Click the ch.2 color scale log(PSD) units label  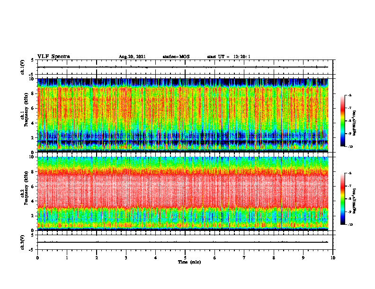(355, 201)
